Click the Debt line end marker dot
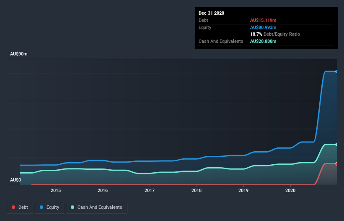 (x=336, y=163)
